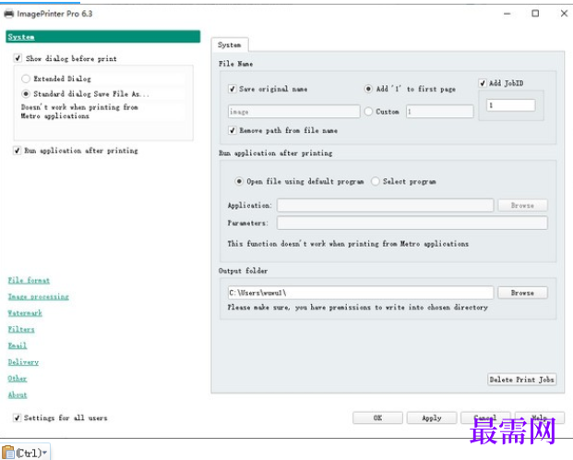Open the About link
Screen dimensions: 573x460
coord(18,394)
